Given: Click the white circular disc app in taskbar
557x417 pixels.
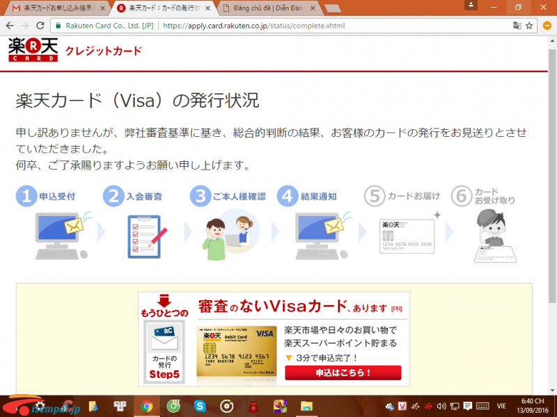Looking at the screenshot, I should click(227, 407).
